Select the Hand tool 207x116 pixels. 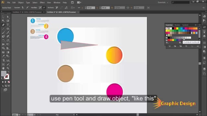(x=3, y=68)
